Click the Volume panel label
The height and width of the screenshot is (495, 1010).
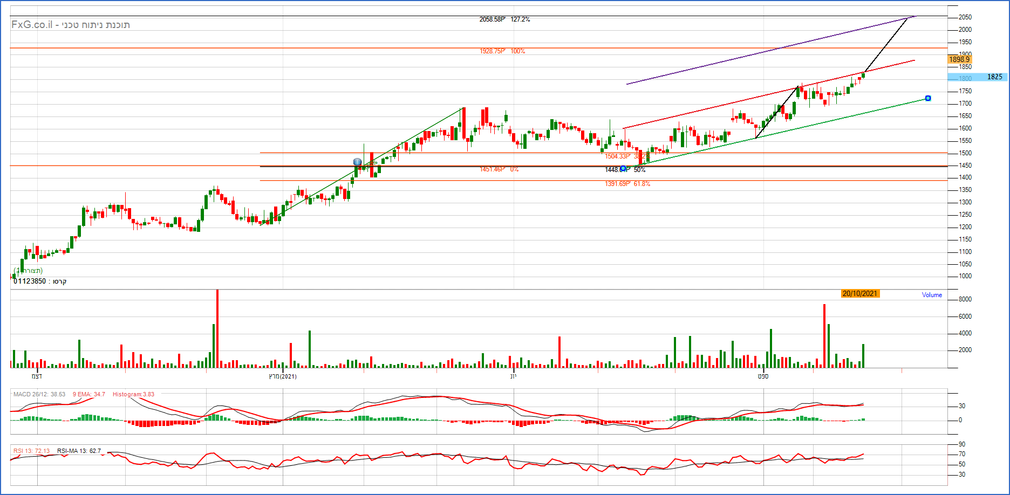(932, 295)
